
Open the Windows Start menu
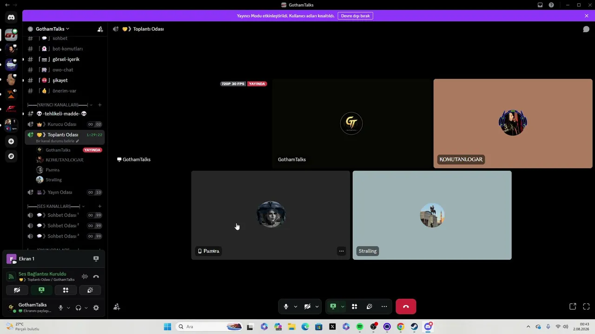point(167,327)
